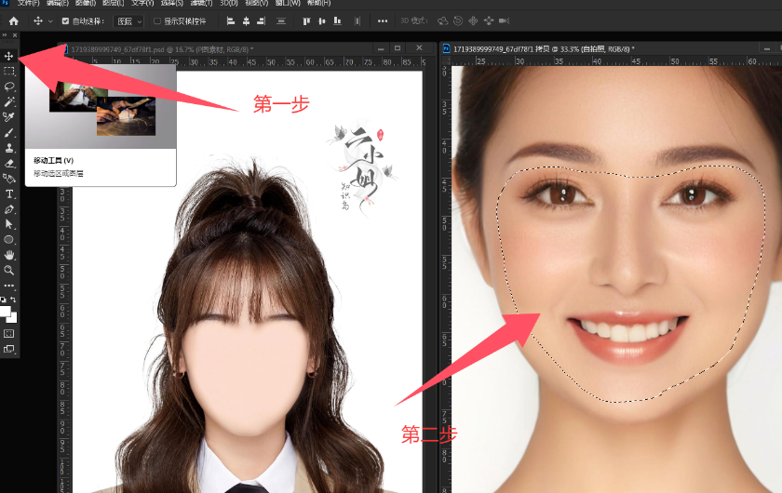Activate the .psd document window title bar

(x=217, y=49)
